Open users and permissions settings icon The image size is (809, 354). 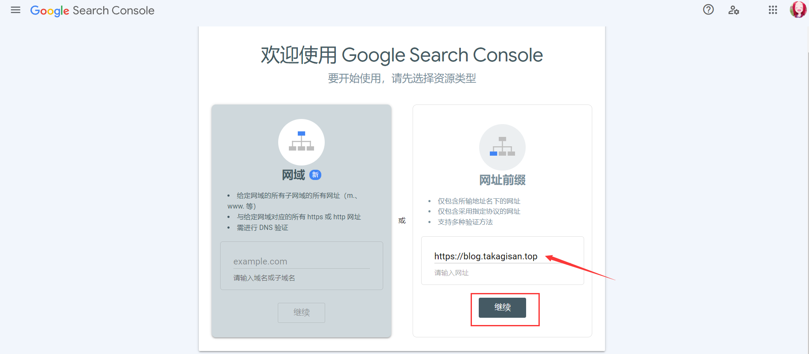coord(733,10)
